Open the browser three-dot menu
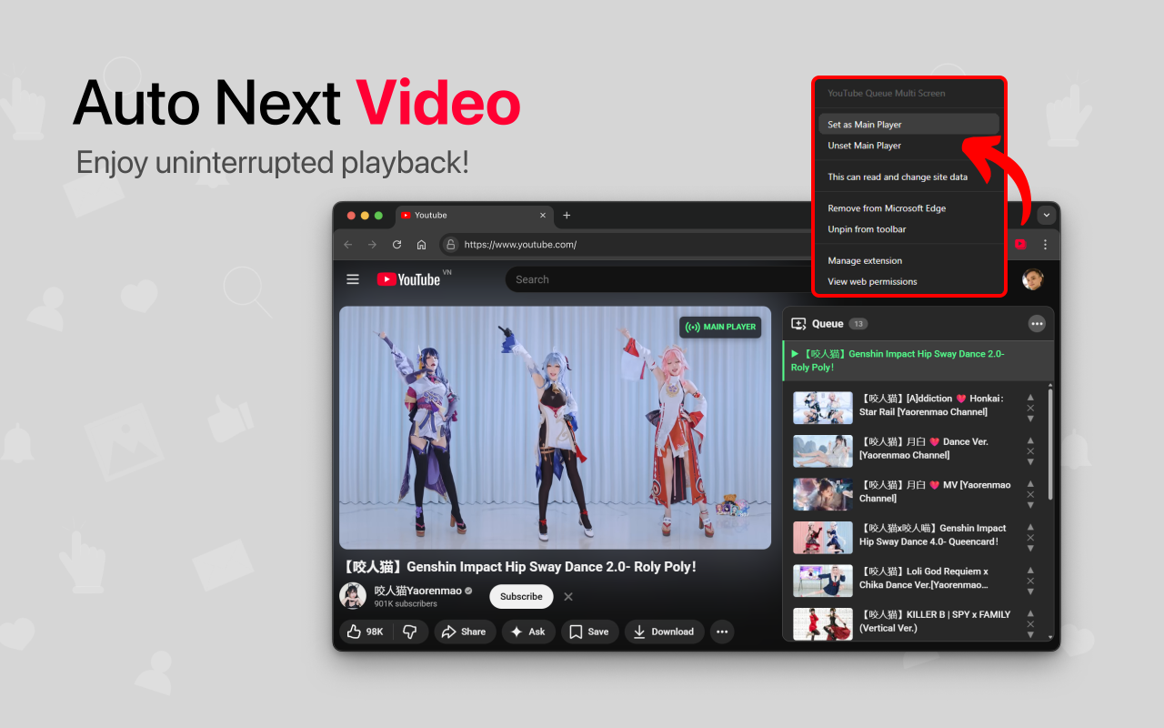Image resolution: width=1164 pixels, height=728 pixels. (x=1045, y=245)
